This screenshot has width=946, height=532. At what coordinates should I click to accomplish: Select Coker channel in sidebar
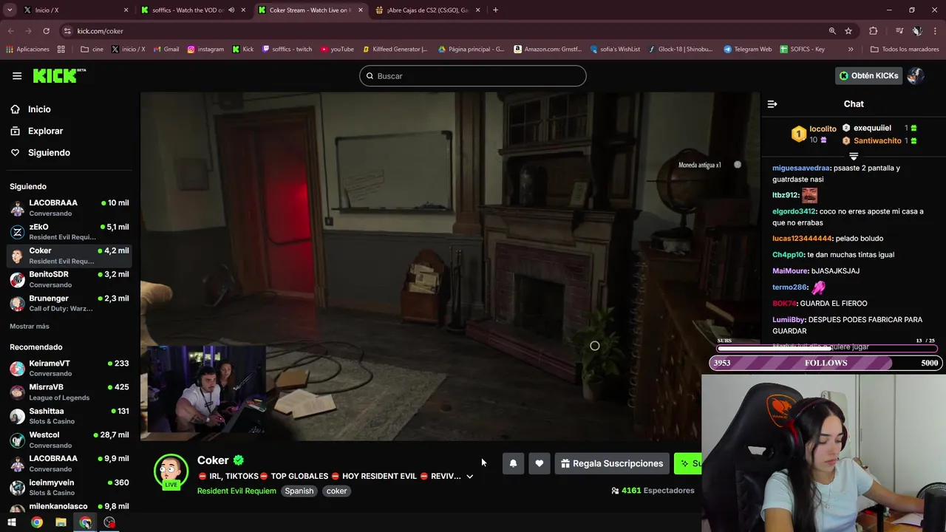tap(69, 256)
